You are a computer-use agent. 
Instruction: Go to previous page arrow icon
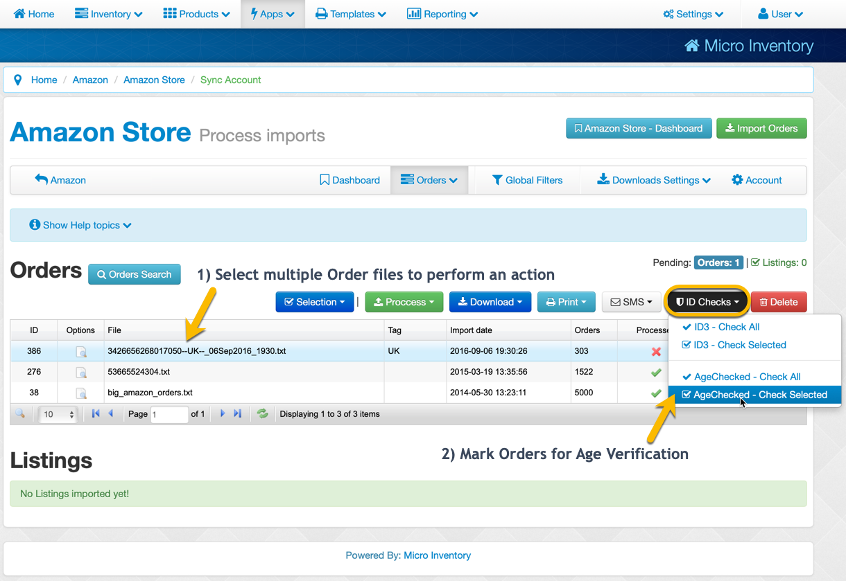point(110,413)
